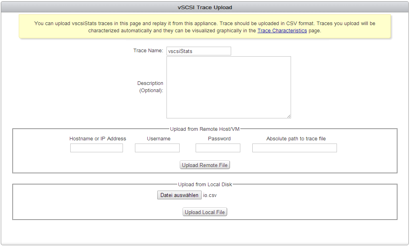The height and width of the screenshot is (246, 410).
Task: Click the Upload from Local Disk legend
Action: tap(205, 184)
